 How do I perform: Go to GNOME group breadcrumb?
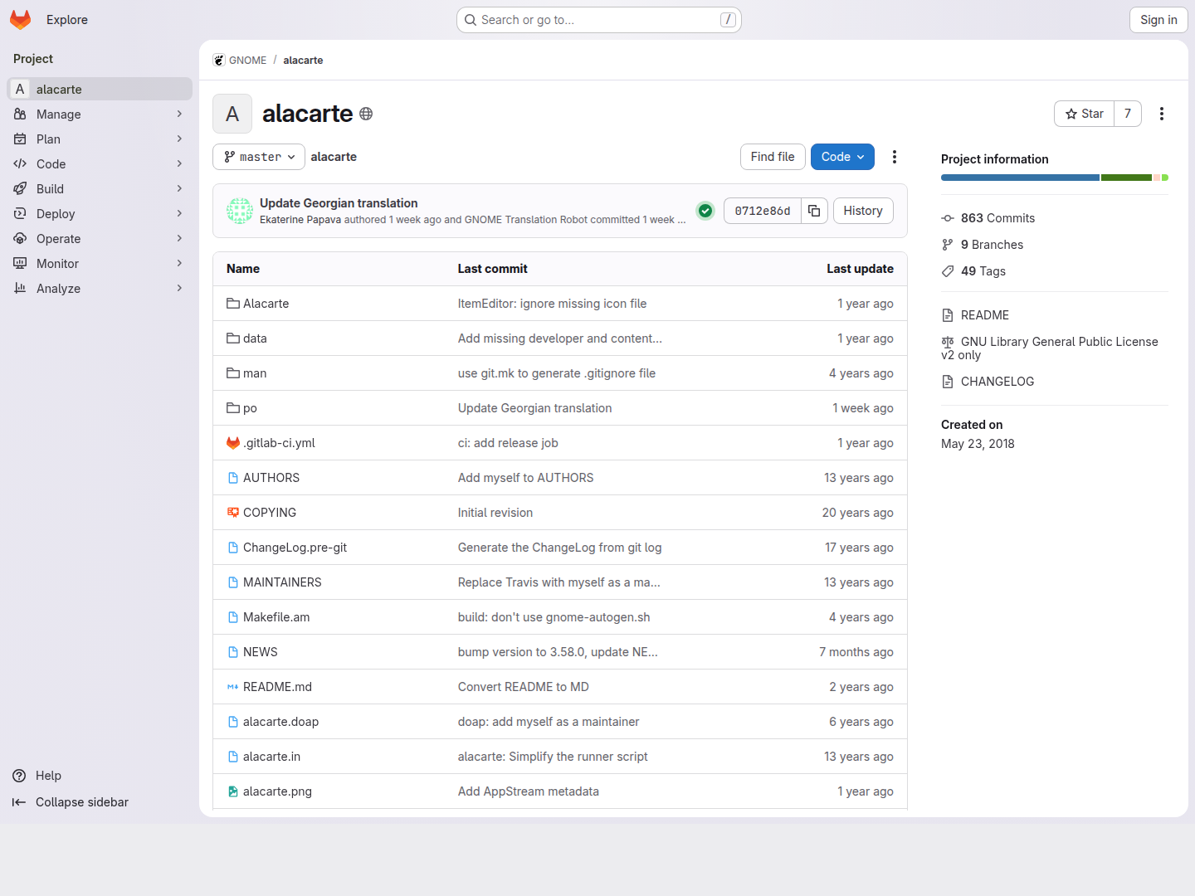tap(247, 61)
